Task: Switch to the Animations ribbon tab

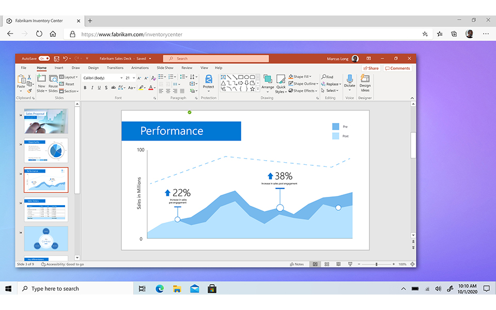Action: (x=140, y=68)
